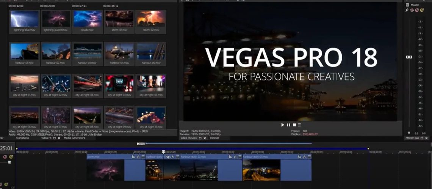Screen dimensions: 432x189
Task: Toggle the Master fader channel lock icon
Action: (409, 133)
